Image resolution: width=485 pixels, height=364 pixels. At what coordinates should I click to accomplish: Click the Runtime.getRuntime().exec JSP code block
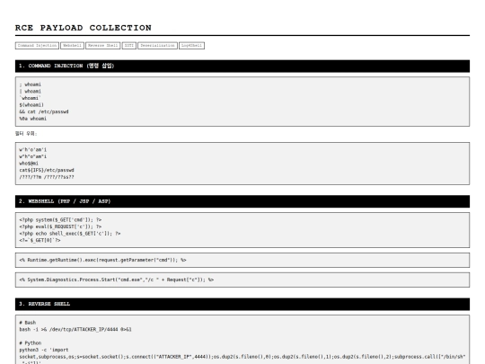pyautogui.click(x=242, y=260)
